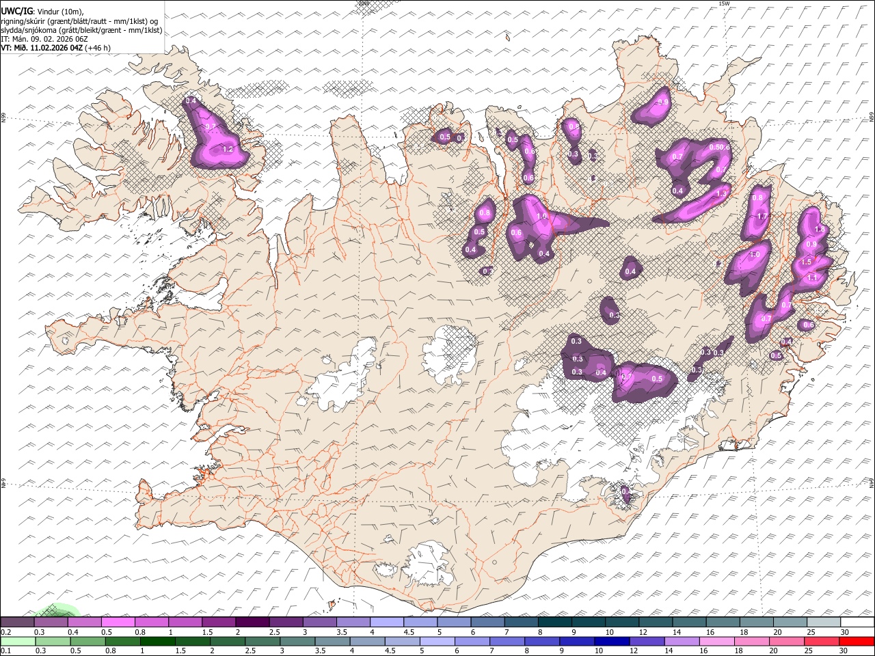Click the '1.1' precipitation value in the east
The image size is (875, 656).
(813, 278)
